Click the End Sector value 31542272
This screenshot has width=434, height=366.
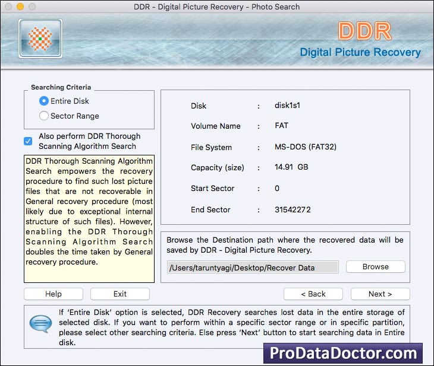point(293,209)
